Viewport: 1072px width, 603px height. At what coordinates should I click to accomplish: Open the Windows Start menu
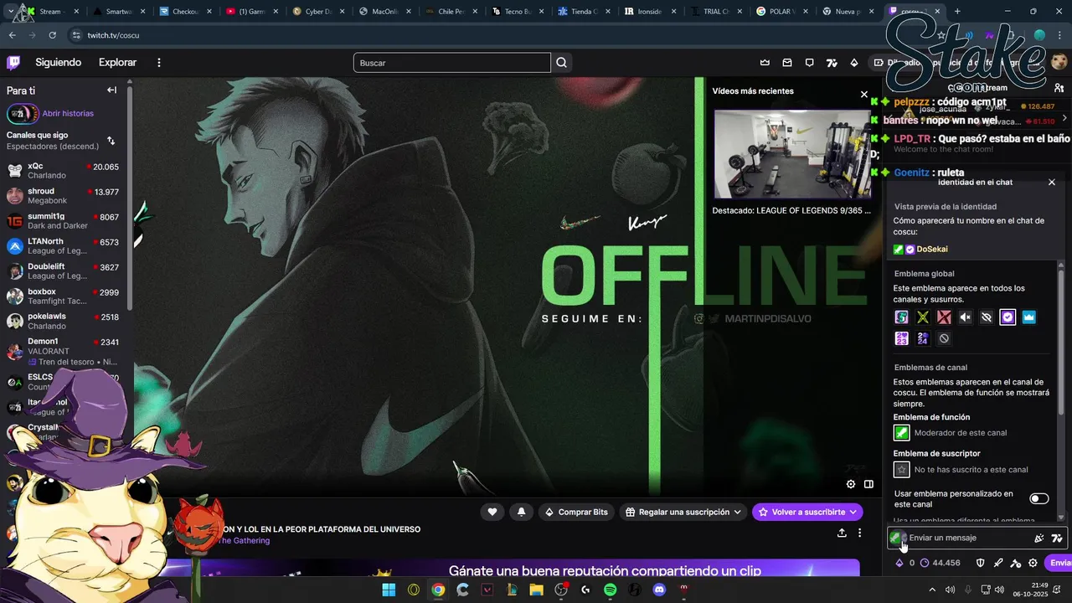389,590
